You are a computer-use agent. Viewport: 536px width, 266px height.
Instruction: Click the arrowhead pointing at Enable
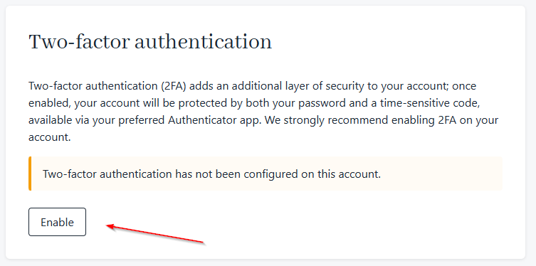[111, 226]
